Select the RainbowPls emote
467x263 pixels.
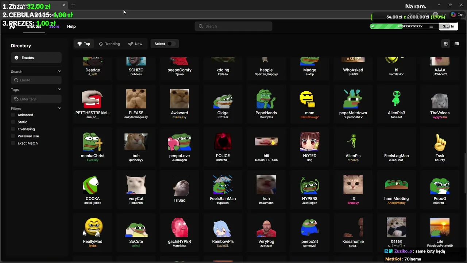tap(222, 229)
